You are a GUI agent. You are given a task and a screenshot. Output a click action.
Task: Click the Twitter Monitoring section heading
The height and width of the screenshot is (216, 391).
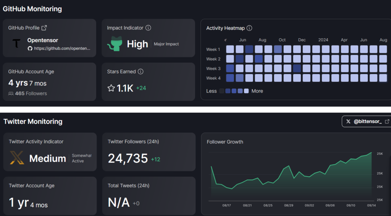(x=33, y=122)
